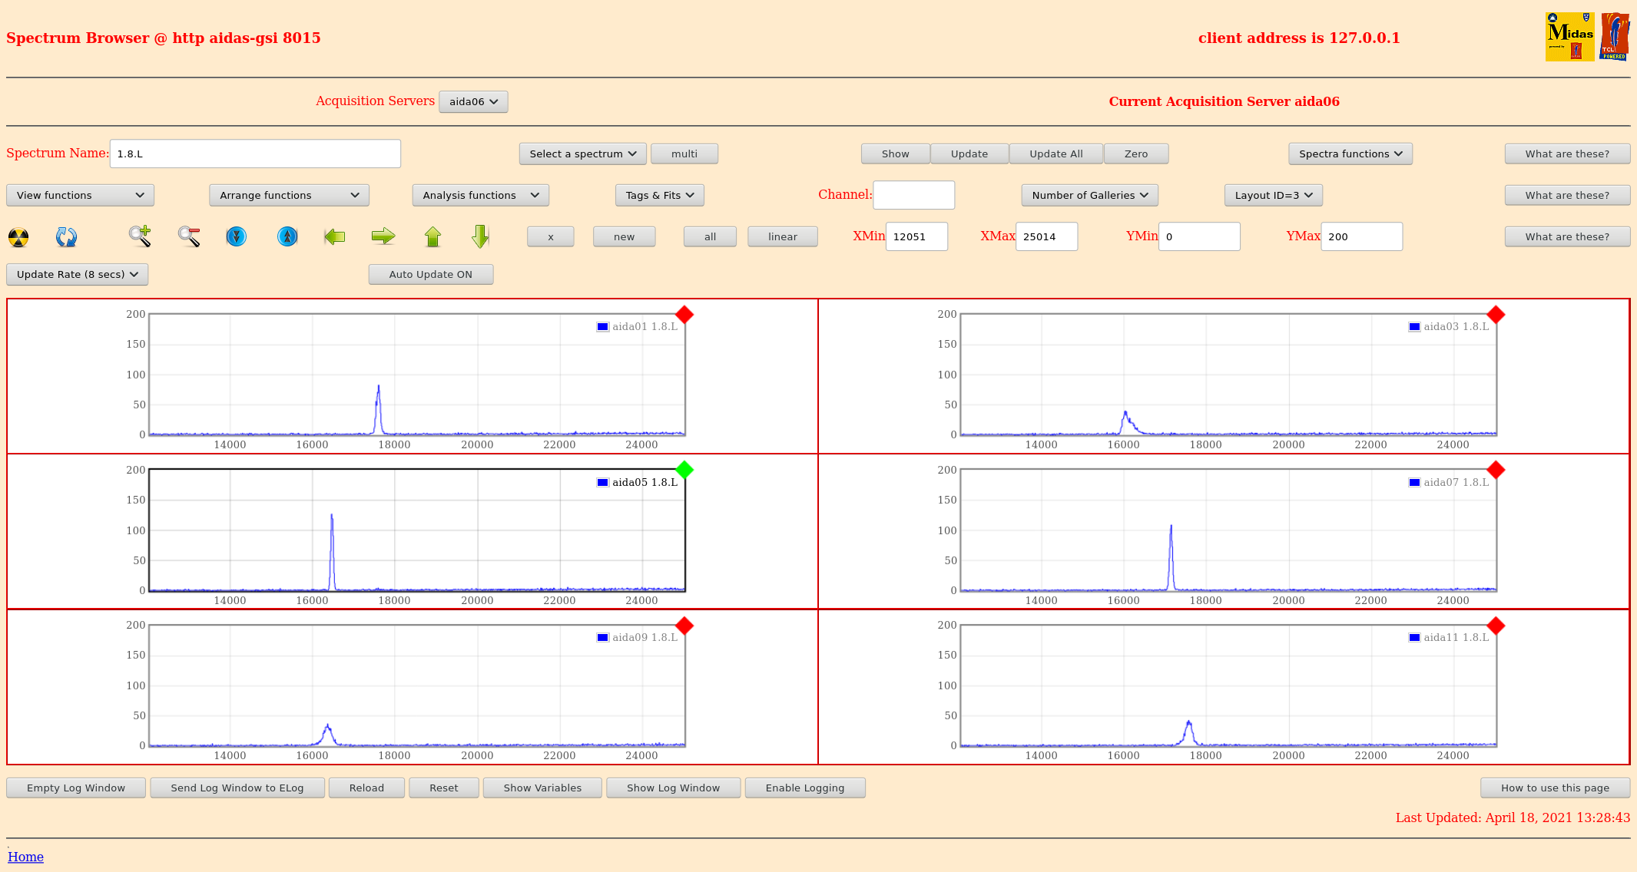The width and height of the screenshot is (1637, 872).
Task: Click the blue aida01 1.8.L legend swatch
Action: (603, 327)
